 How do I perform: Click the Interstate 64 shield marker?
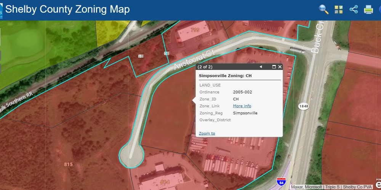[281, 182]
